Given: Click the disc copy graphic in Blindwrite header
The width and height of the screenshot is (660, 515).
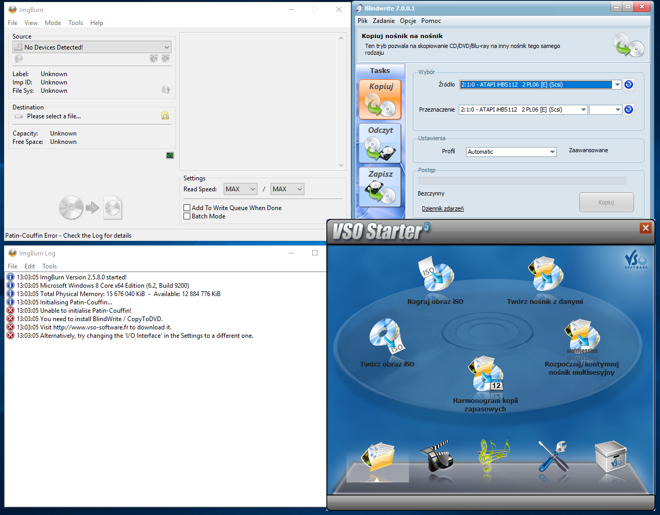Looking at the screenshot, I should click(x=628, y=45).
